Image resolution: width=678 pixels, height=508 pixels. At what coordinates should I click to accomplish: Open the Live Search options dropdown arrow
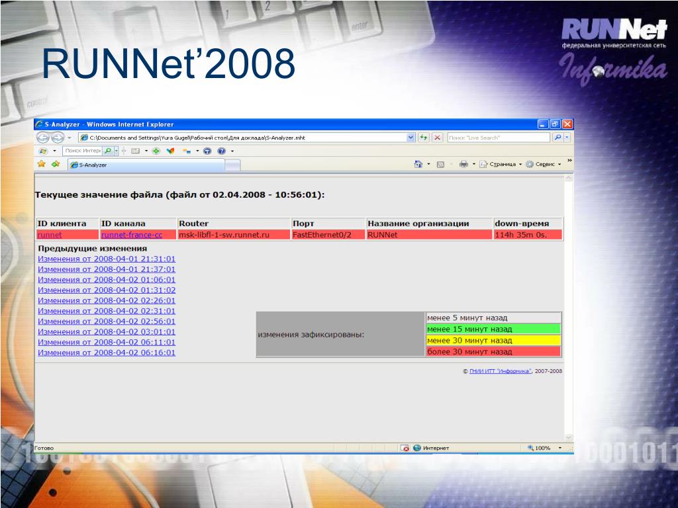567,138
